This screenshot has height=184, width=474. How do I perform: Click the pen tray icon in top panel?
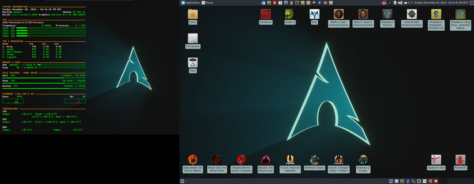pos(390,3)
